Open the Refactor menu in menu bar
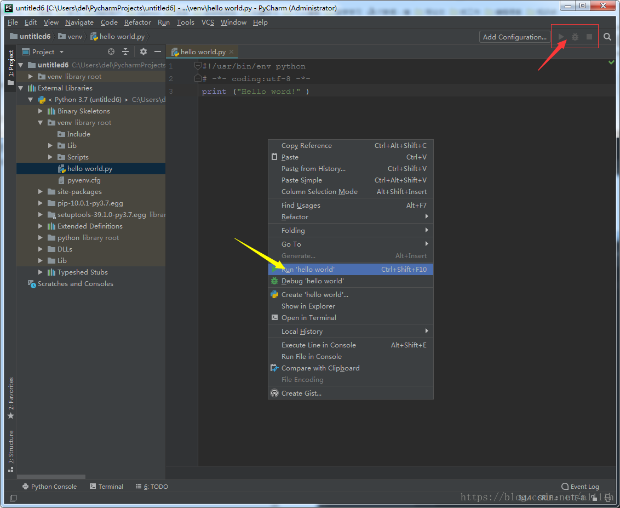Screen dimensions: 620x508 (137, 22)
